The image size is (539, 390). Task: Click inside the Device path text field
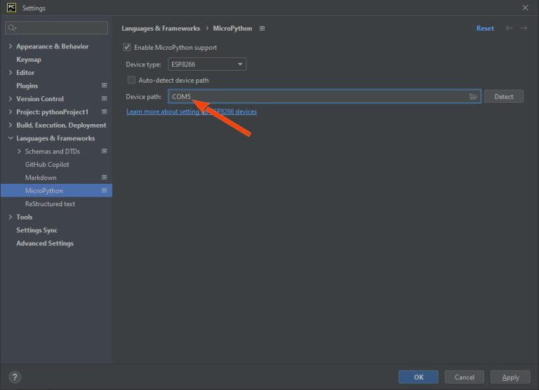[316, 97]
